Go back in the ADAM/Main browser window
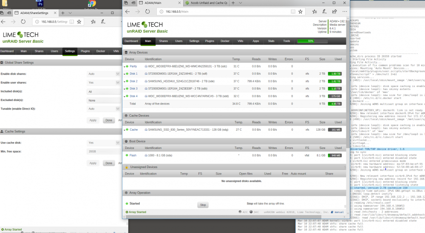 [x=127, y=11]
